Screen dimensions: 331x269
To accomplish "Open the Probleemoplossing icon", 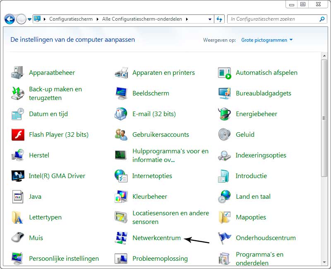I will [121, 259].
